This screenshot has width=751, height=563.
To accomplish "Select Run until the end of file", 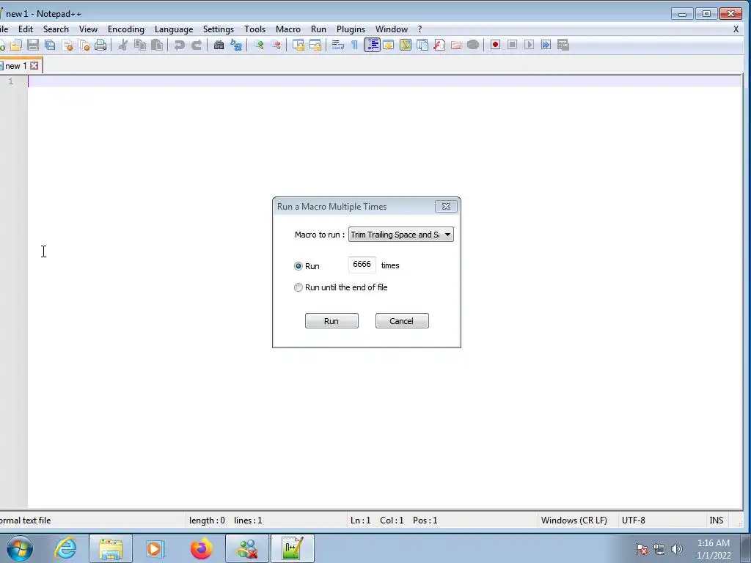I will (x=298, y=287).
